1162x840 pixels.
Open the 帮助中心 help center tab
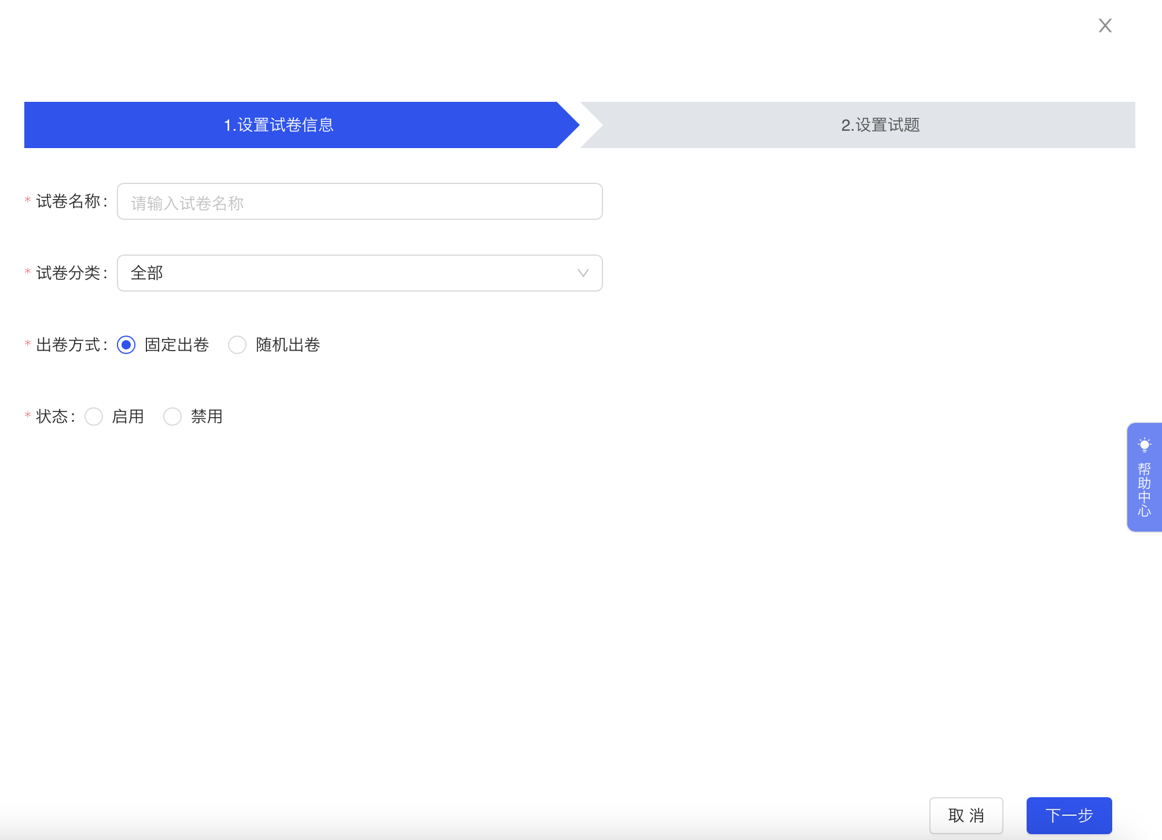tap(1144, 477)
